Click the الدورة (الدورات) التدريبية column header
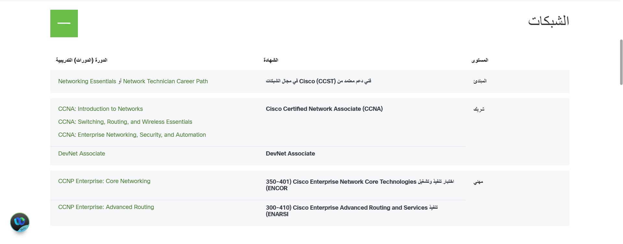The image size is (623, 244). [81, 60]
